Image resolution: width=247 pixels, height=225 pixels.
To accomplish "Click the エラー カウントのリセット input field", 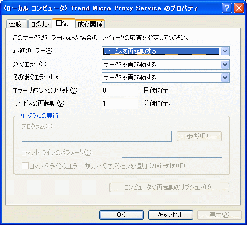I will coord(120,91).
